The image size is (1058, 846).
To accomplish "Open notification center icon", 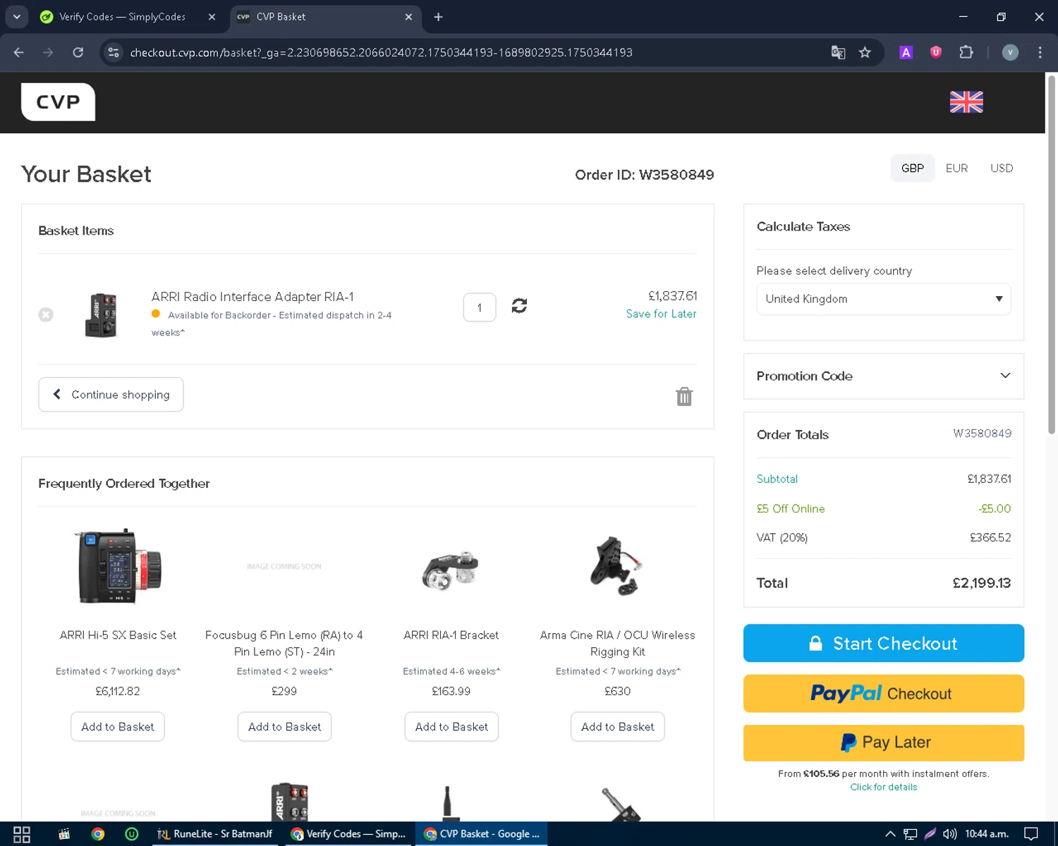I will point(1031,834).
